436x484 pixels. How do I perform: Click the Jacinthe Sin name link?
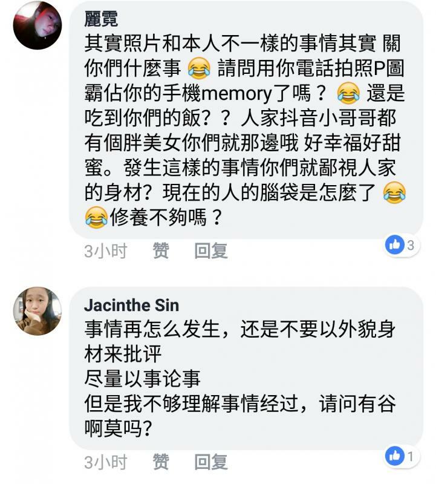pos(131,306)
